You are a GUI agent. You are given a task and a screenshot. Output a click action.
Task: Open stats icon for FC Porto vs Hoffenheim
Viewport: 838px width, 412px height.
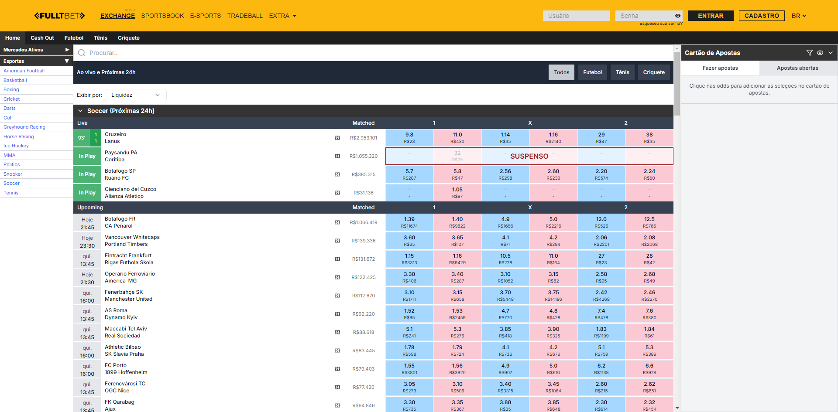(337, 369)
